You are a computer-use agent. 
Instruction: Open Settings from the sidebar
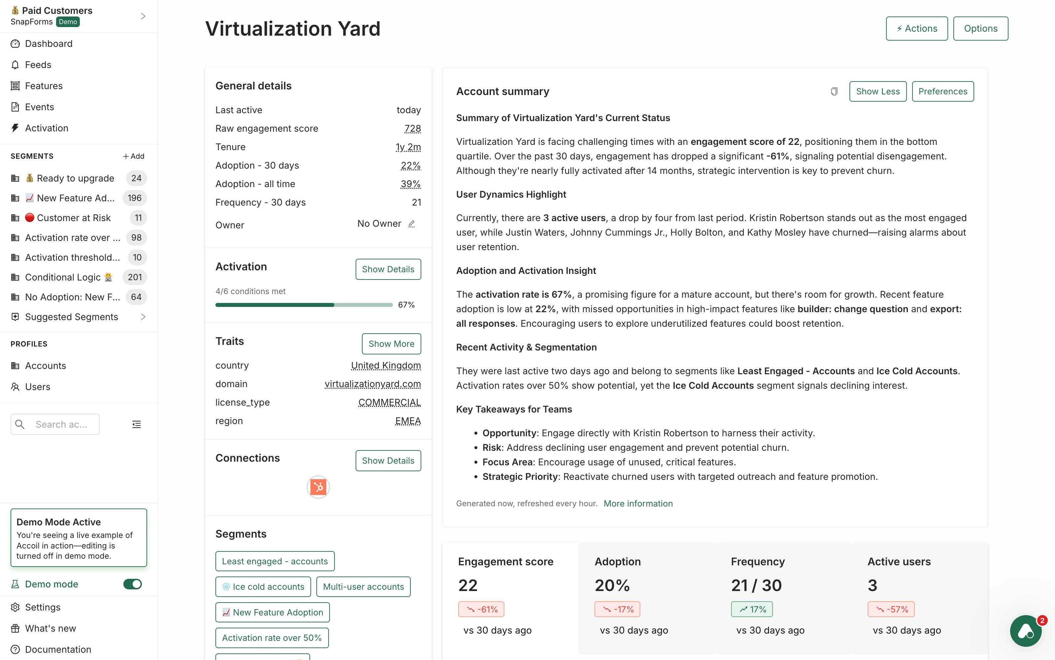click(42, 607)
